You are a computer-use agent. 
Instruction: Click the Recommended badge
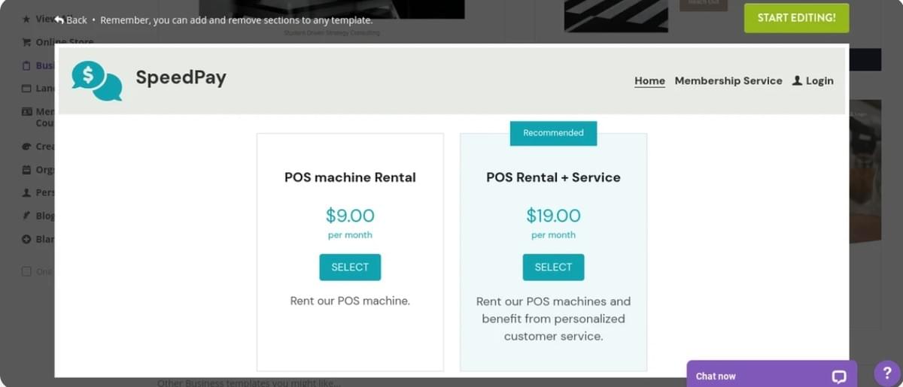click(x=553, y=133)
